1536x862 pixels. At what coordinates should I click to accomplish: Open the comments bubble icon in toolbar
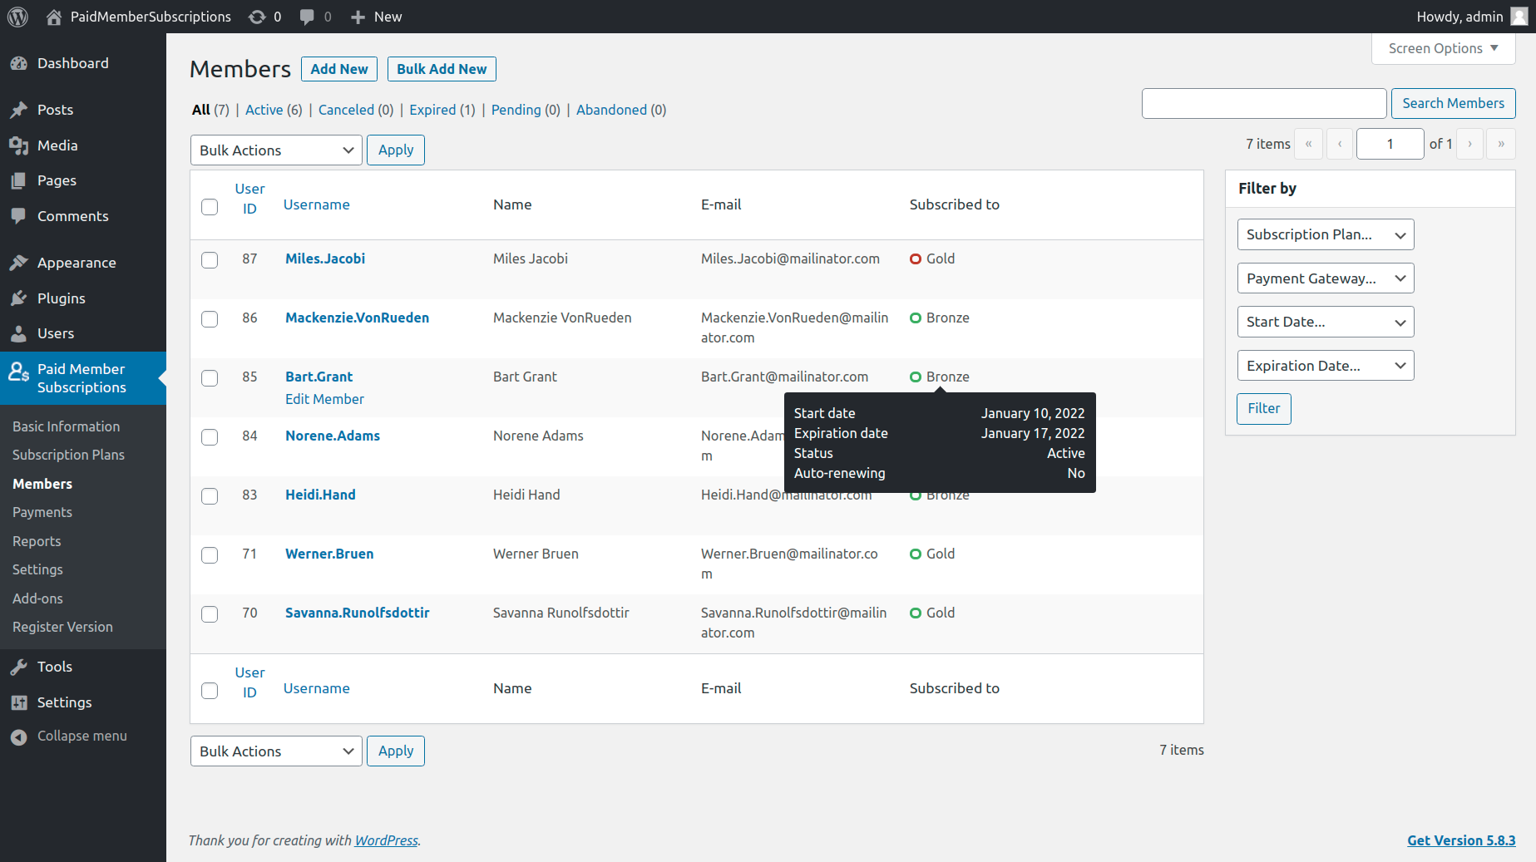click(x=307, y=17)
